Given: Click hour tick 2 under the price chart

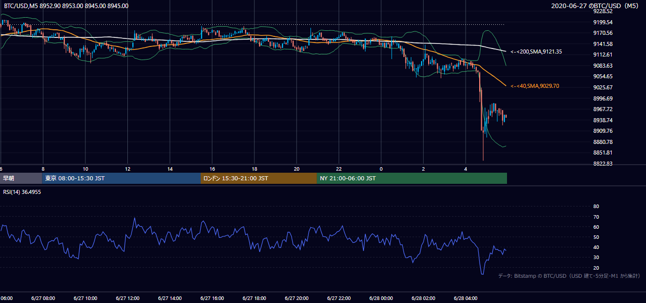Looking at the screenshot, I should tap(424, 169).
